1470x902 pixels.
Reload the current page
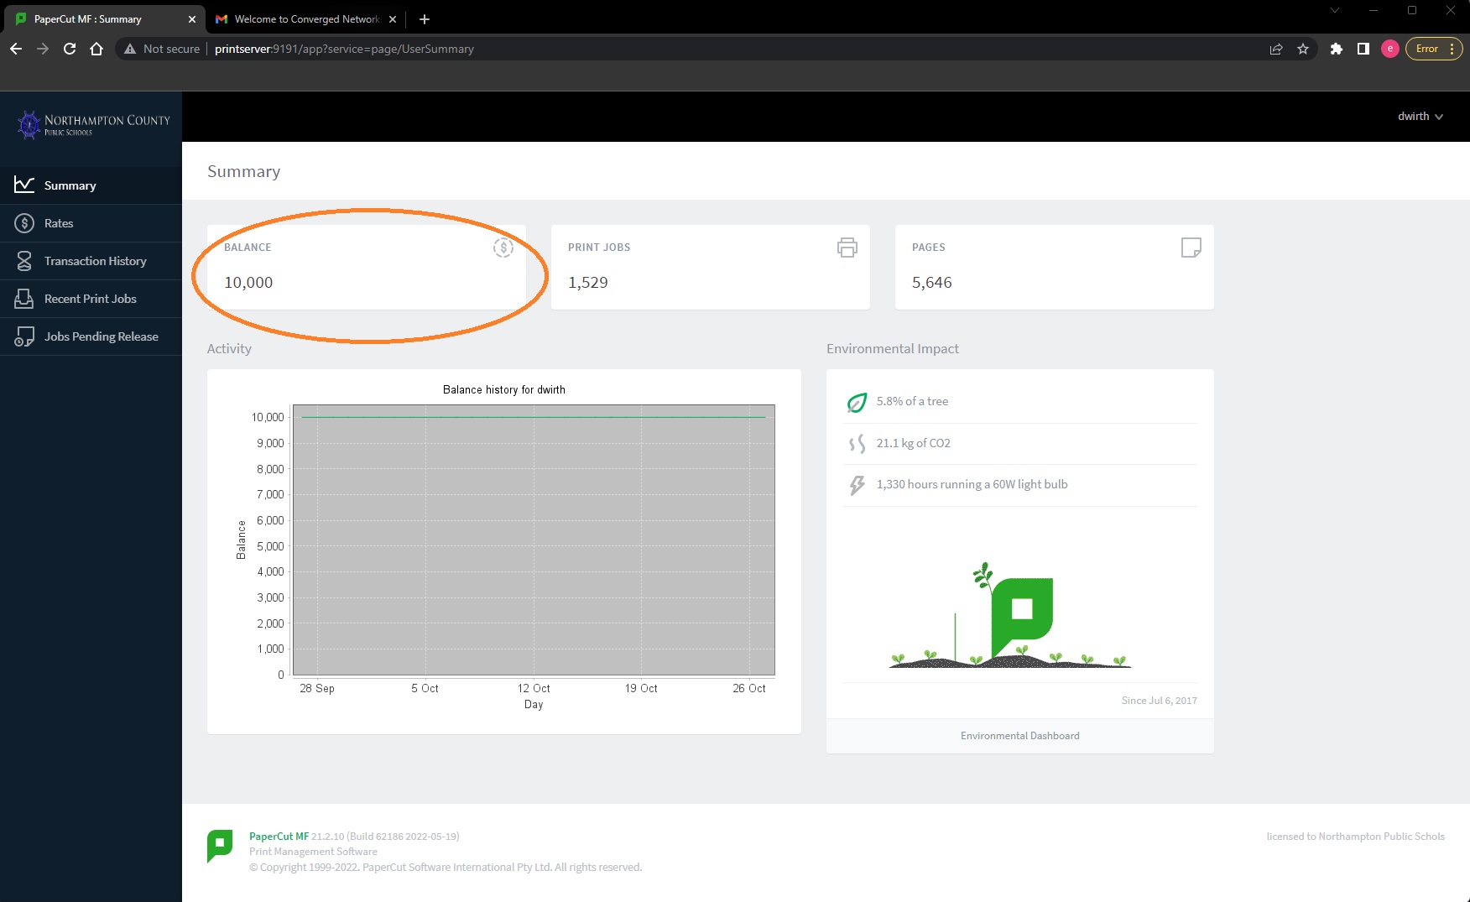tap(70, 49)
